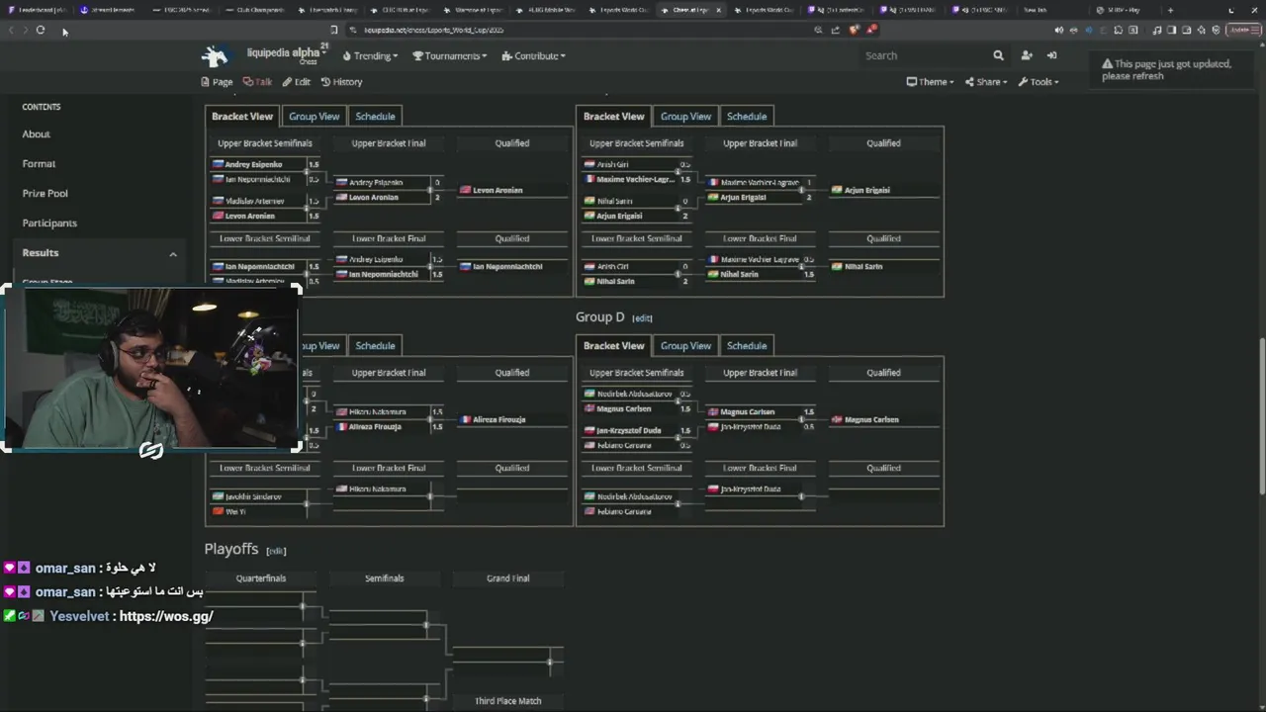Open Levon Aronian in Group A Qualified column
The height and width of the screenshot is (712, 1266).
(x=497, y=190)
